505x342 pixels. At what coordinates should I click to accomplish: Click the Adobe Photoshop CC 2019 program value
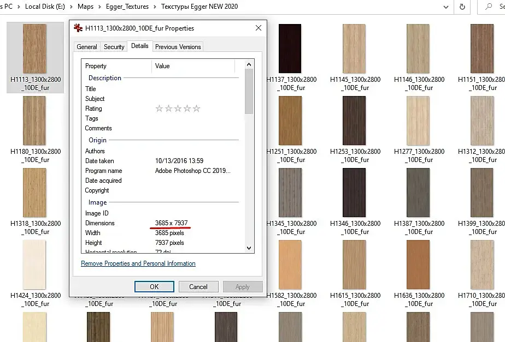point(192,171)
